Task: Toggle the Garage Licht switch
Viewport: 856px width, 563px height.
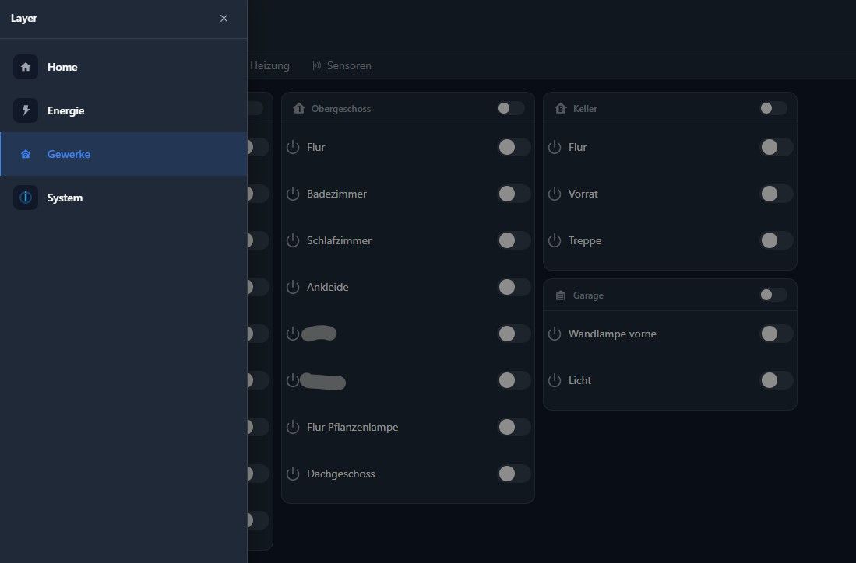Action: (777, 380)
